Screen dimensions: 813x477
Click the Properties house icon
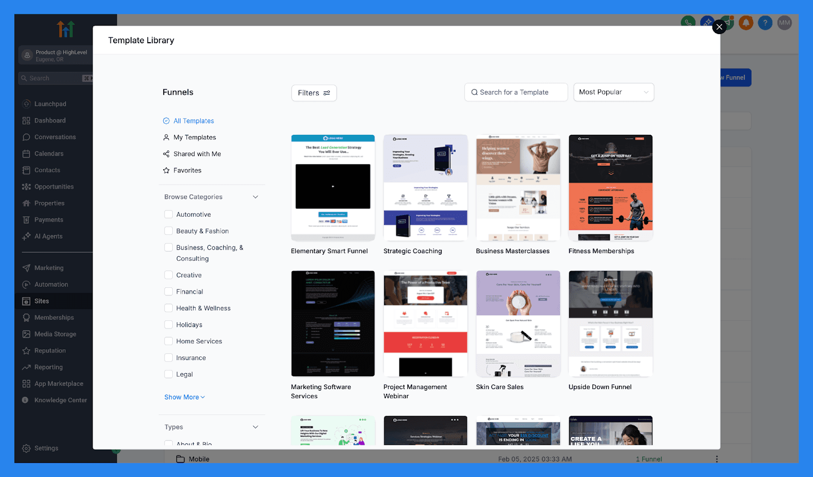[26, 203]
